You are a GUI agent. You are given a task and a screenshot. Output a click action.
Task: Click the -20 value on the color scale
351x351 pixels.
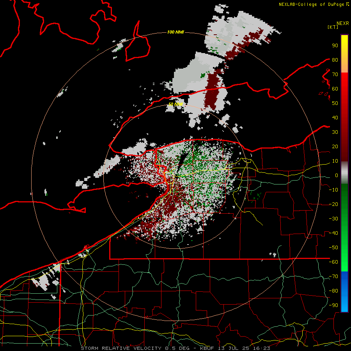tap(333, 204)
